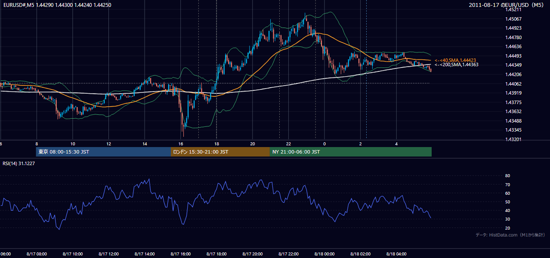Click price axis value 1.44062
Screen dimensions: 550x258
coord(514,84)
